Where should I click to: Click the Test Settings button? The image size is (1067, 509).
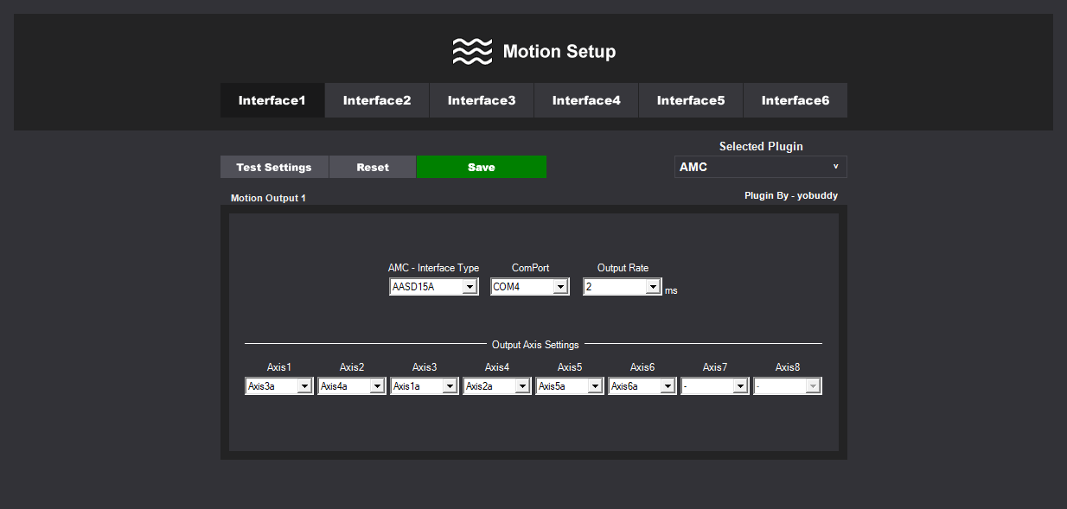[274, 167]
